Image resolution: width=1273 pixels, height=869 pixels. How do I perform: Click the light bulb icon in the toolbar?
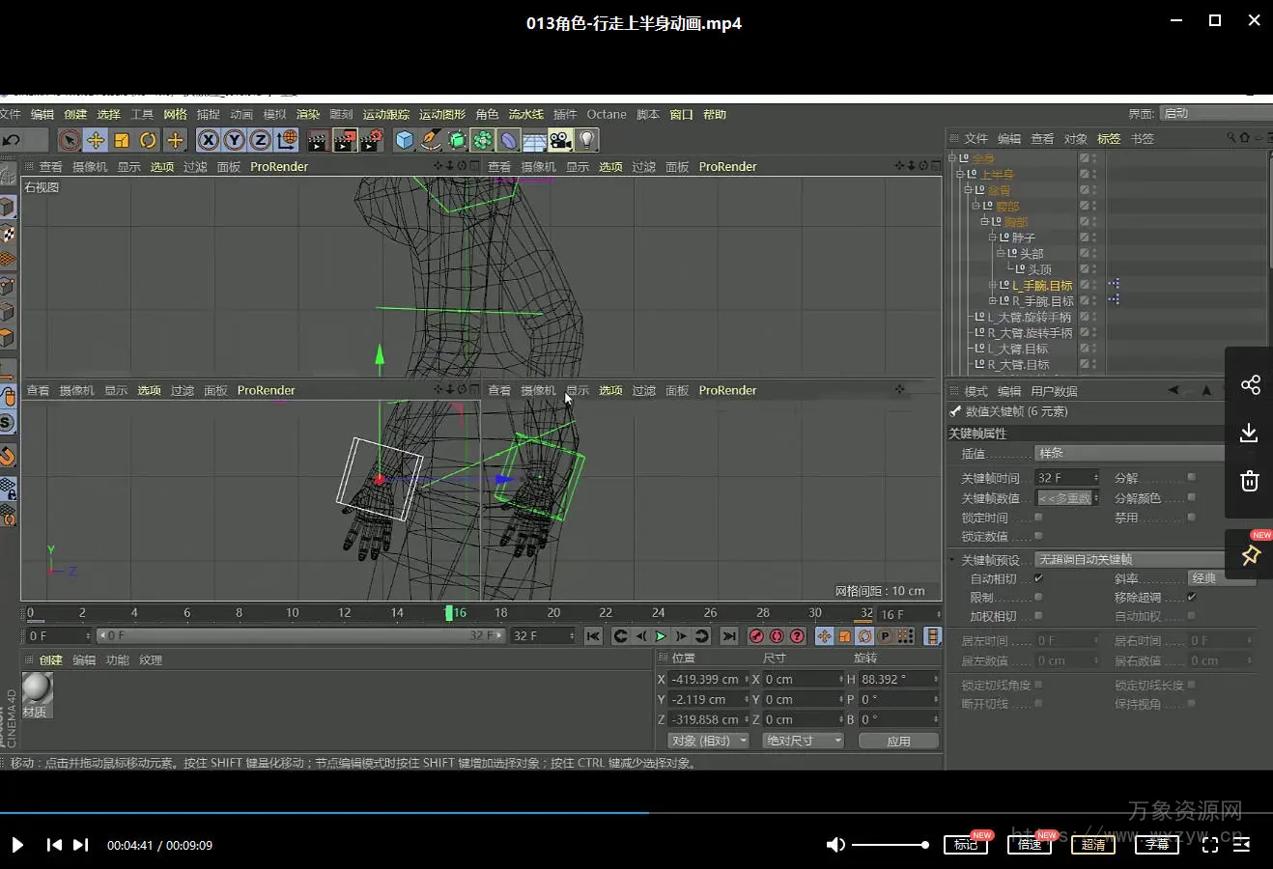click(586, 141)
